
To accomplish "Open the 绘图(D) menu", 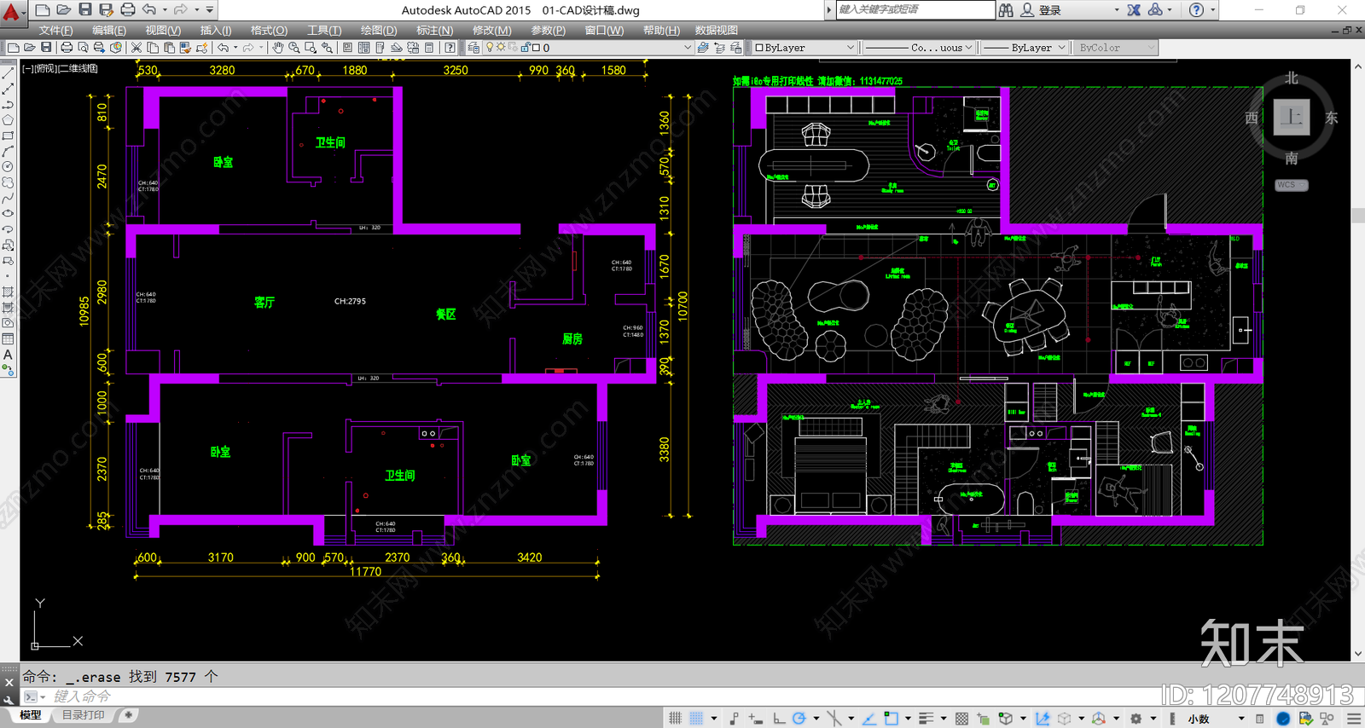I will tap(379, 30).
